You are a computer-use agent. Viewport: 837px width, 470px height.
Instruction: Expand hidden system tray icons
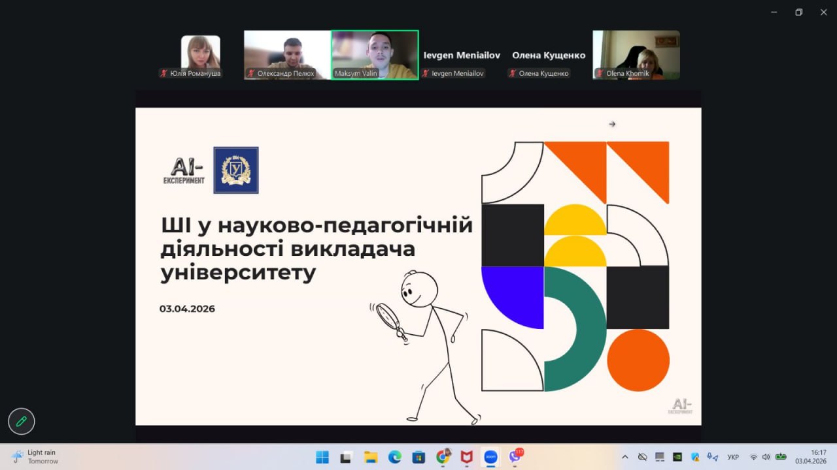624,457
